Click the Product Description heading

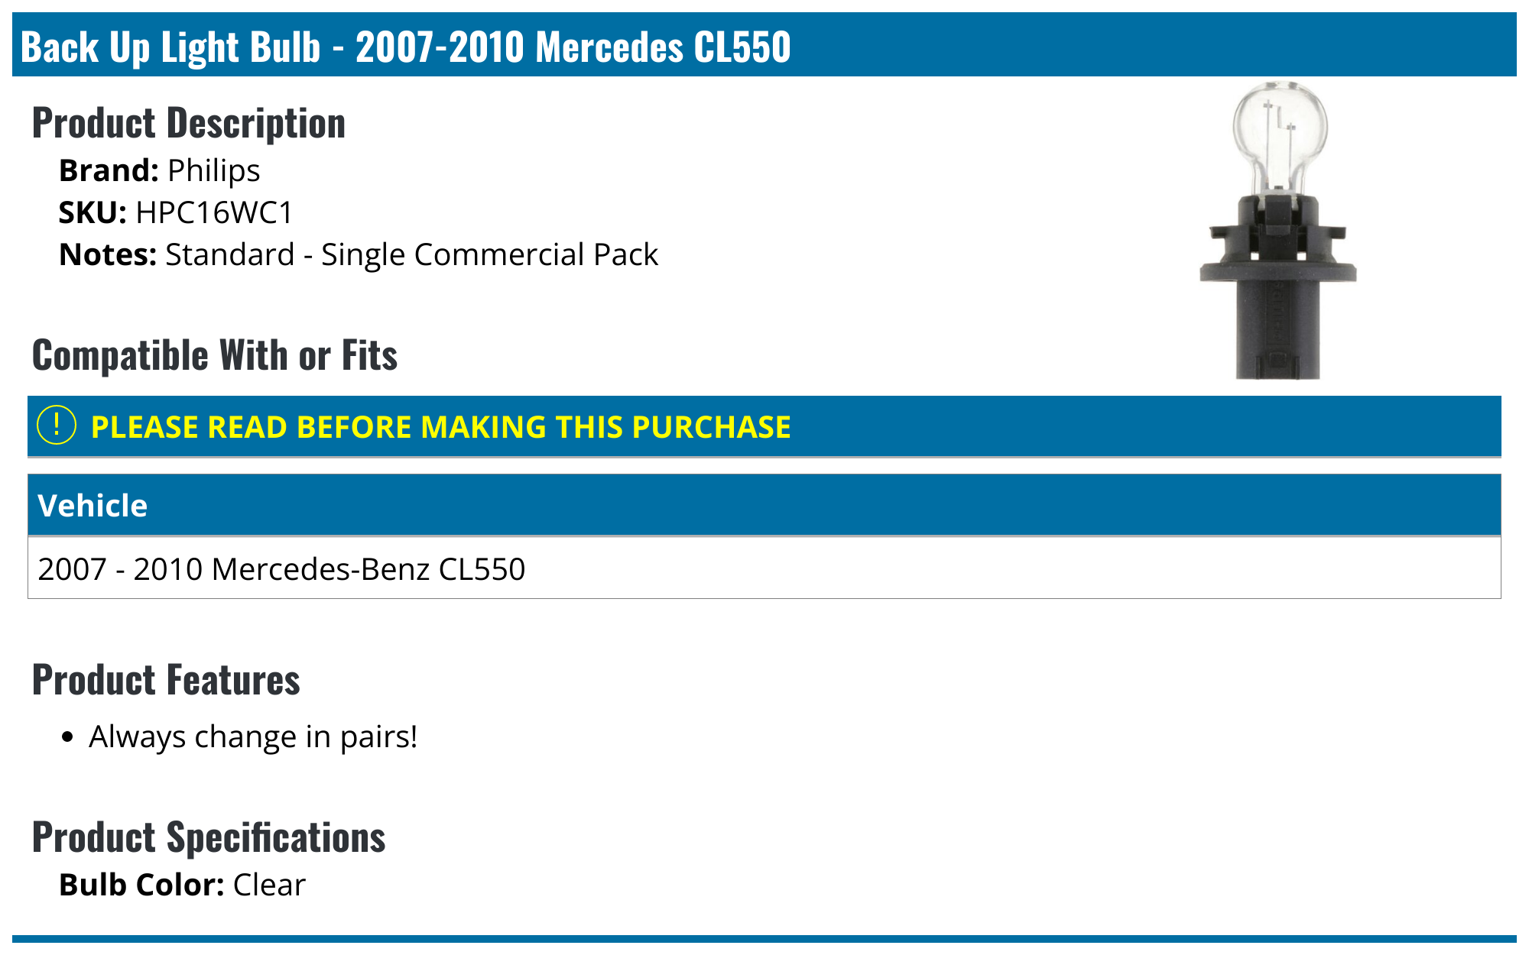click(x=188, y=123)
